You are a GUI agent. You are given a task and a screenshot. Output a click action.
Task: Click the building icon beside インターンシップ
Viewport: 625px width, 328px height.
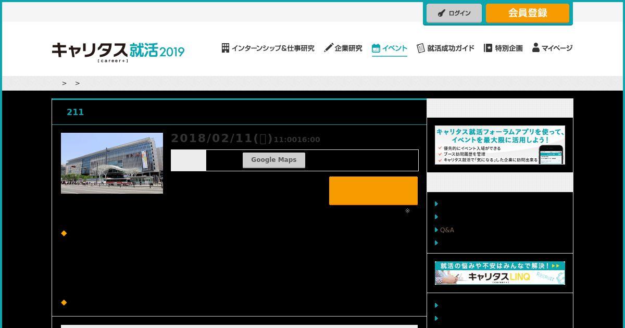226,48
